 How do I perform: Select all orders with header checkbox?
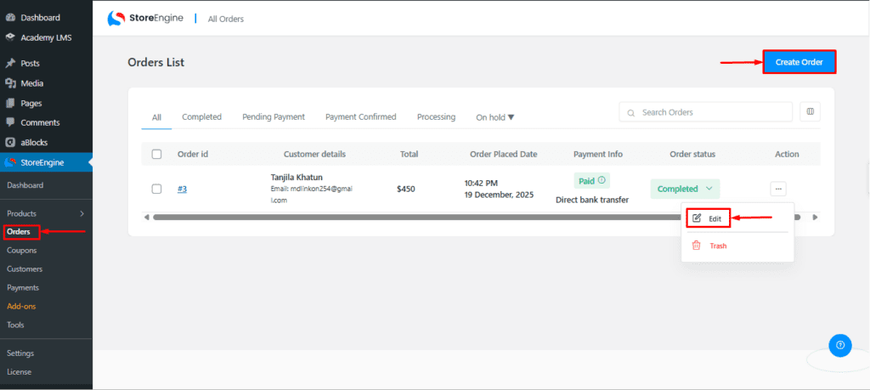point(156,154)
